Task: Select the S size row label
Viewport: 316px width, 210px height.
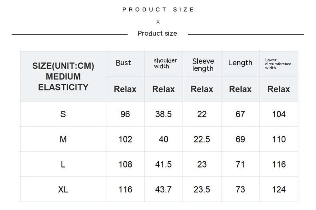Action: pyautogui.click(x=63, y=114)
